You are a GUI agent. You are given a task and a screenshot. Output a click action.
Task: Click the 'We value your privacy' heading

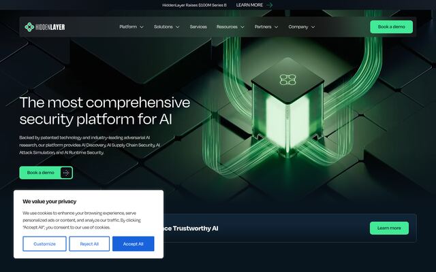[50, 201]
